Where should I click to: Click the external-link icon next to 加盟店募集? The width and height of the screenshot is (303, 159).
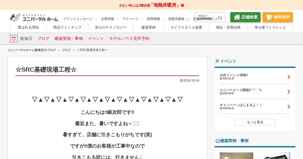coord(187,19)
